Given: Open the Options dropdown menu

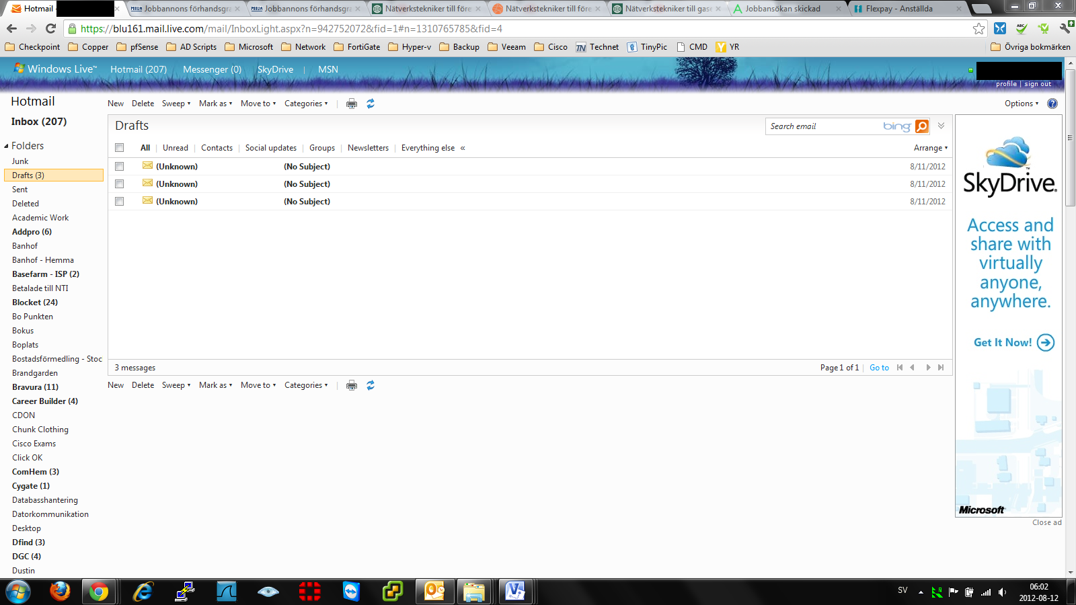Looking at the screenshot, I should [1022, 104].
